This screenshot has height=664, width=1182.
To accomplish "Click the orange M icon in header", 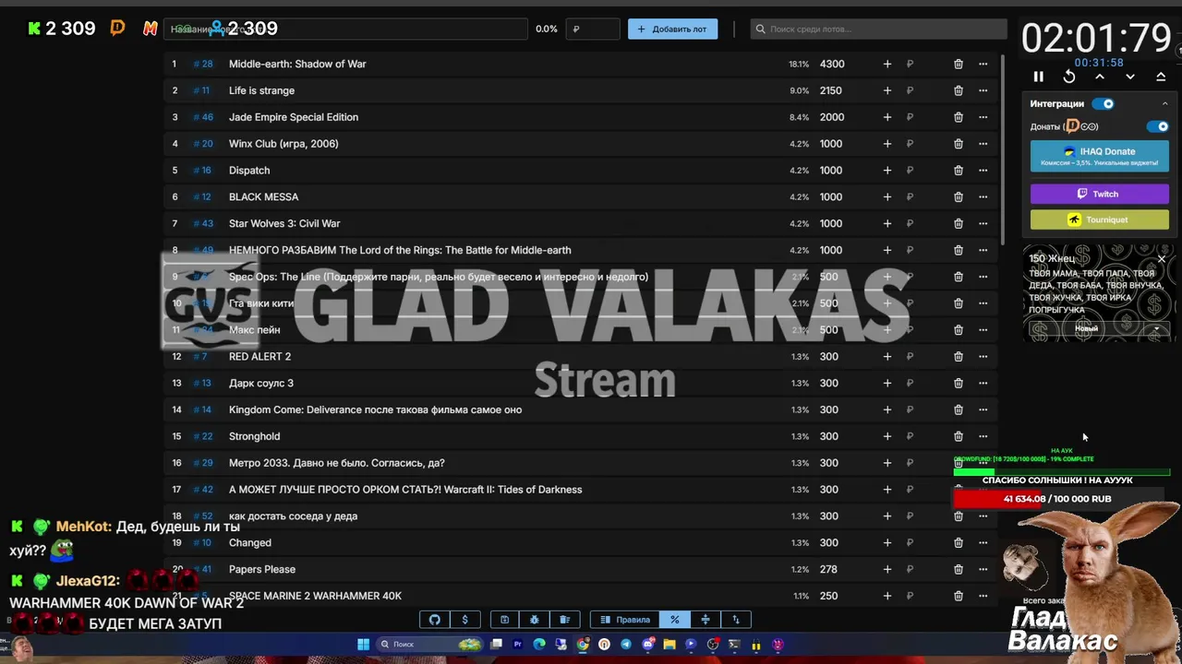I will tap(150, 29).
